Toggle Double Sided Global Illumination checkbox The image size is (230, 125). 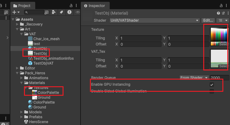coord(212,91)
